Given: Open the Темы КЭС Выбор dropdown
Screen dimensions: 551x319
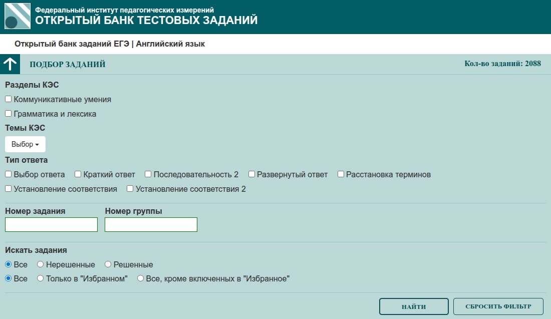Looking at the screenshot, I should click(25, 144).
